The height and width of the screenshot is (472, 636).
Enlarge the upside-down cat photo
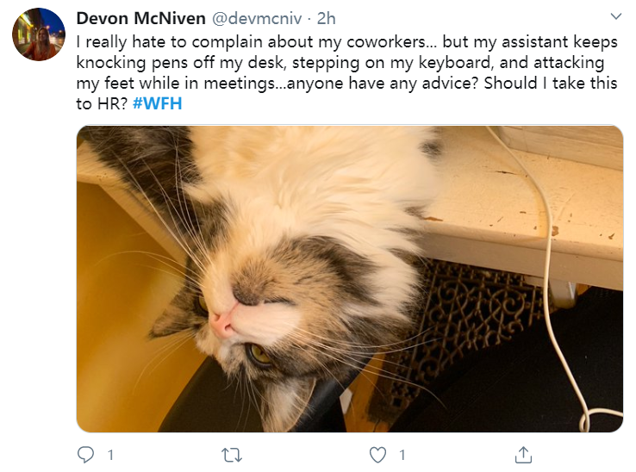tap(350, 278)
